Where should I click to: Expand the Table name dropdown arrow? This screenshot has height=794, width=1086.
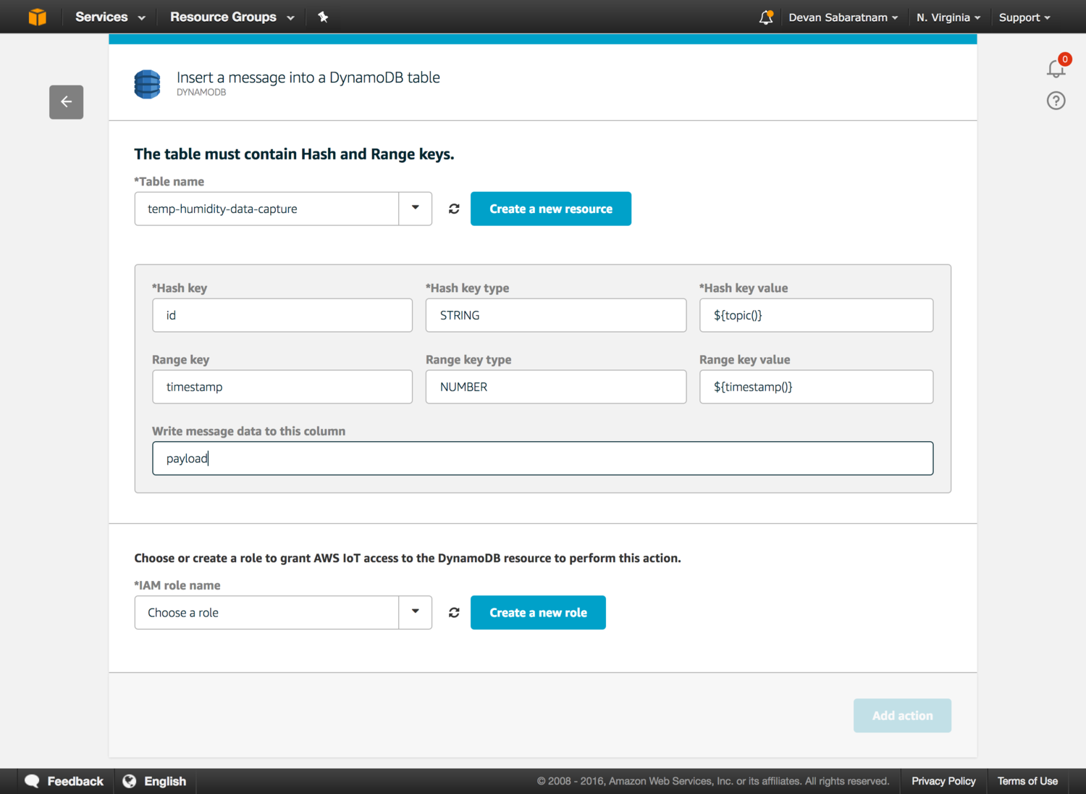[416, 209]
